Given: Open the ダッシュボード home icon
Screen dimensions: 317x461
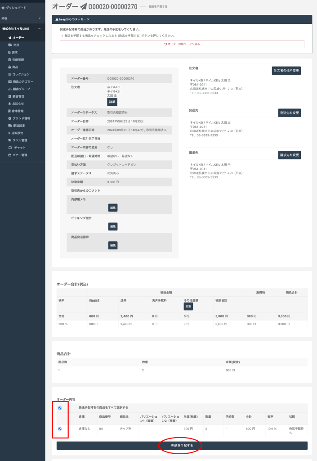Looking at the screenshot, I should (3, 8).
